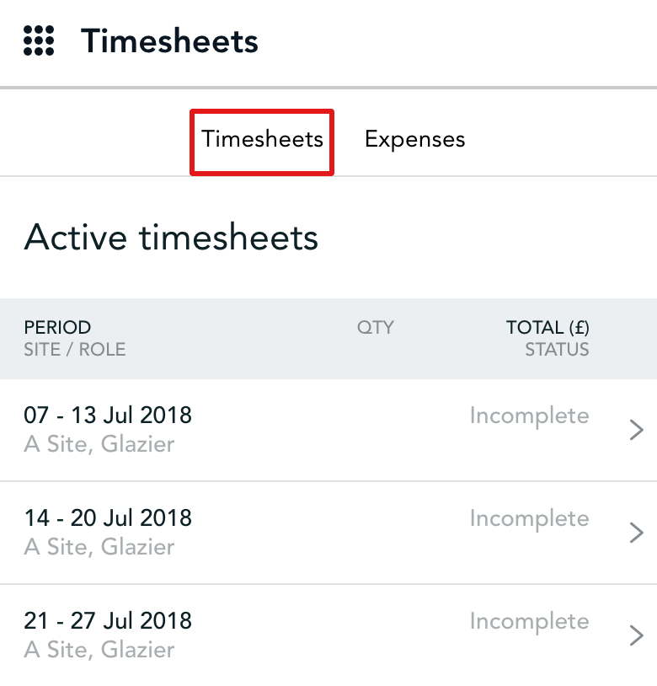Select the chevron for 07 - 13 Jul timesheet

[x=638, y=430]
